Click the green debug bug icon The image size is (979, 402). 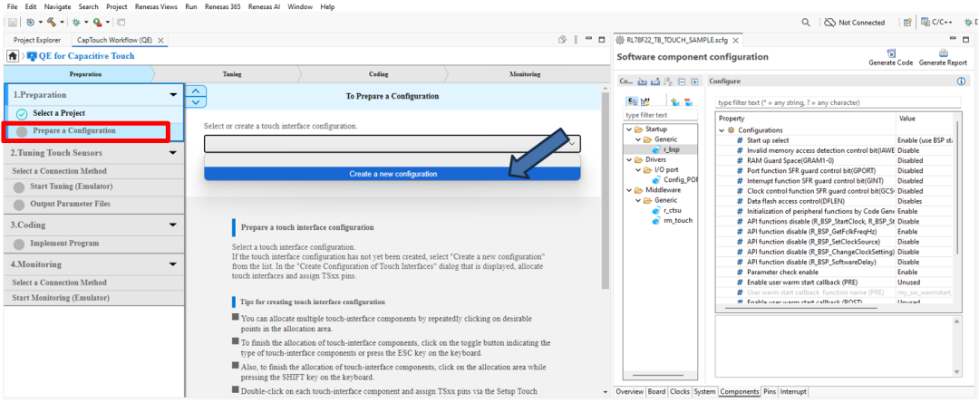(x=76, y=22)
